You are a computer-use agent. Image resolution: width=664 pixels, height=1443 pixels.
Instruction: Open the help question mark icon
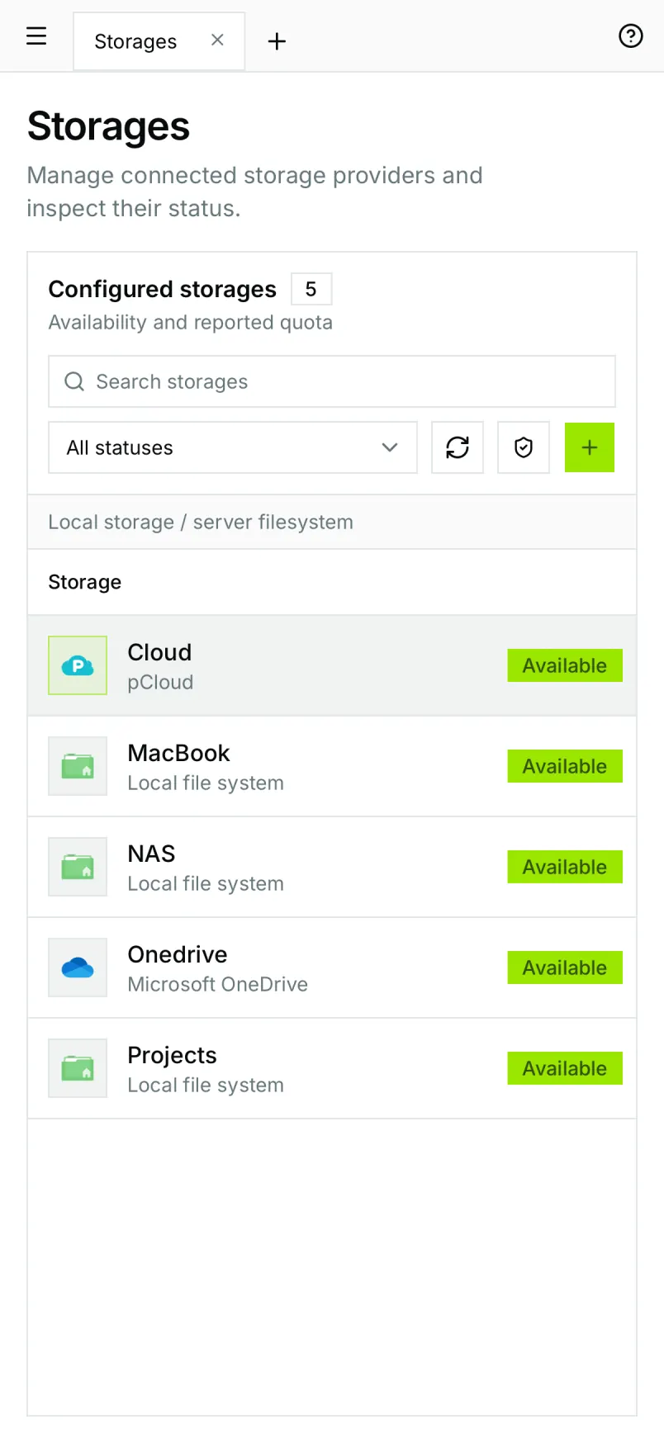click(x=631, y=36)
